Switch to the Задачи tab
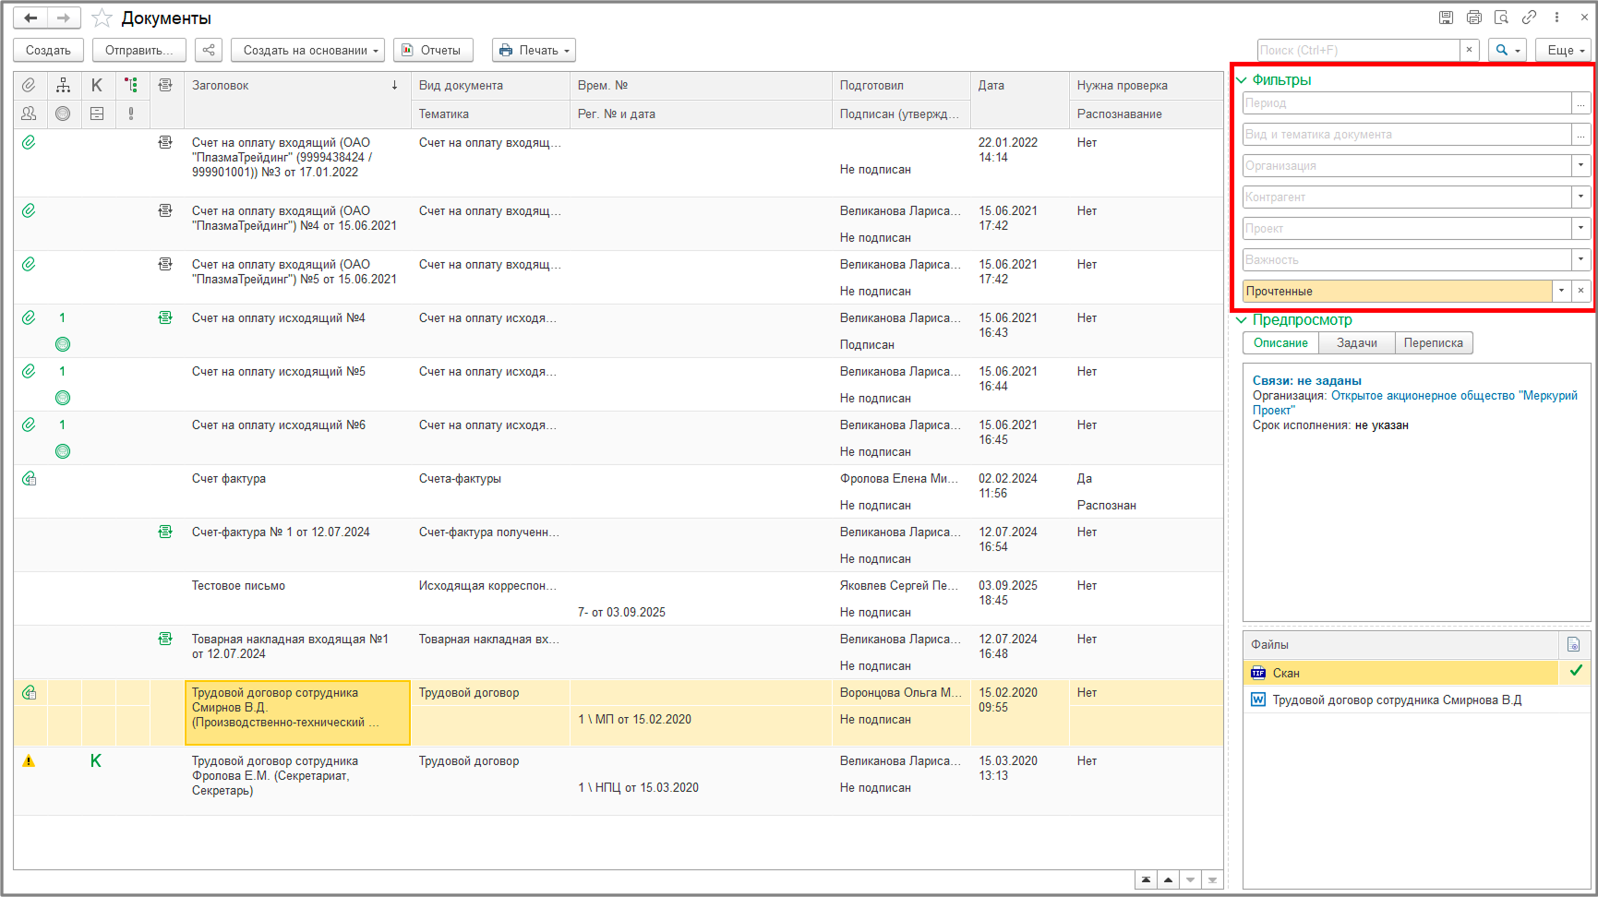This screenshot has height=897, width=1598. coord(1357,343)
